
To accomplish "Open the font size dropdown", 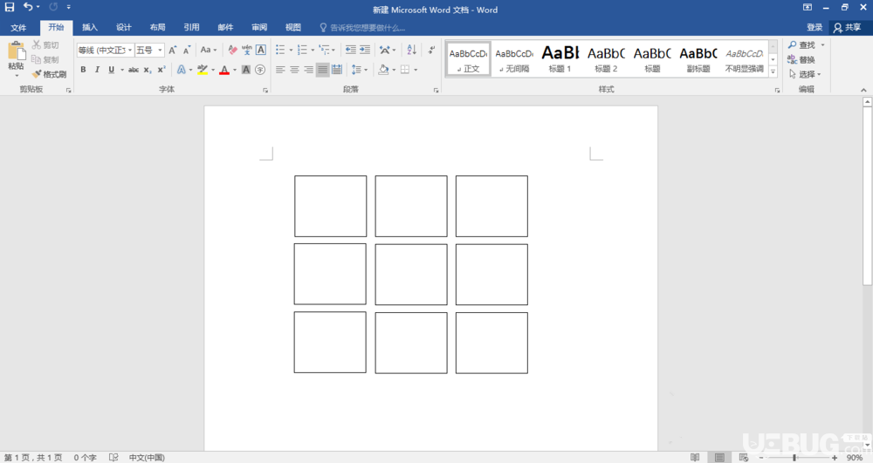I will pos(160,50).
